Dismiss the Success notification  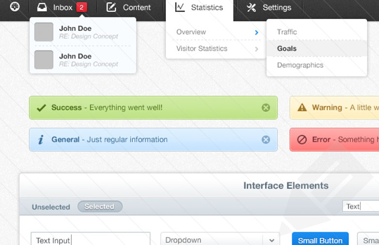266,107
